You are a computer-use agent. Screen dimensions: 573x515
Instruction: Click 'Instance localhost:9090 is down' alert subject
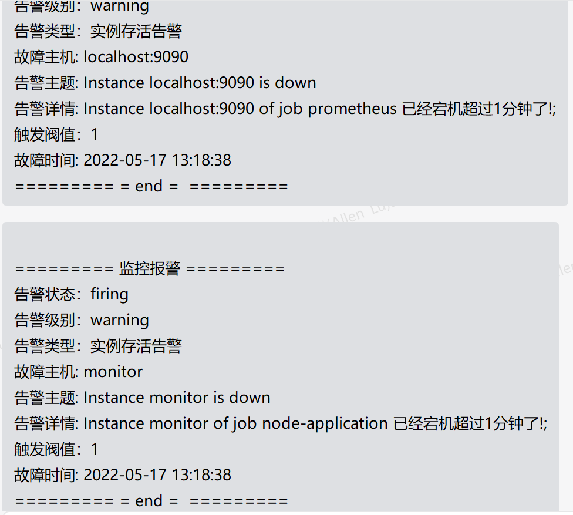[200, 83]
